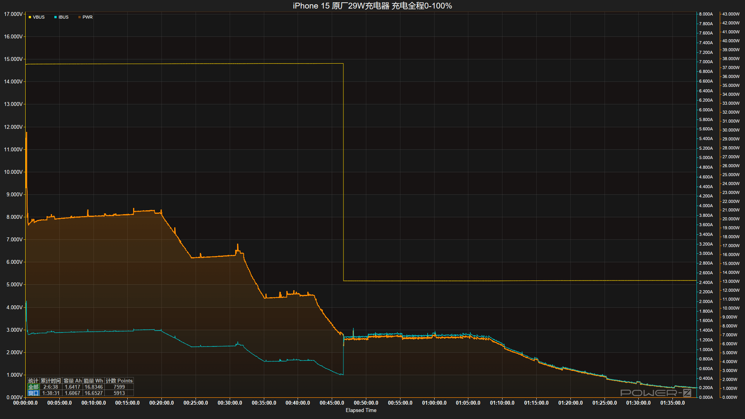This screenshot has height=419, width=745.
Task: Click the 统计 header cell in the table
Action: [33, 381]
